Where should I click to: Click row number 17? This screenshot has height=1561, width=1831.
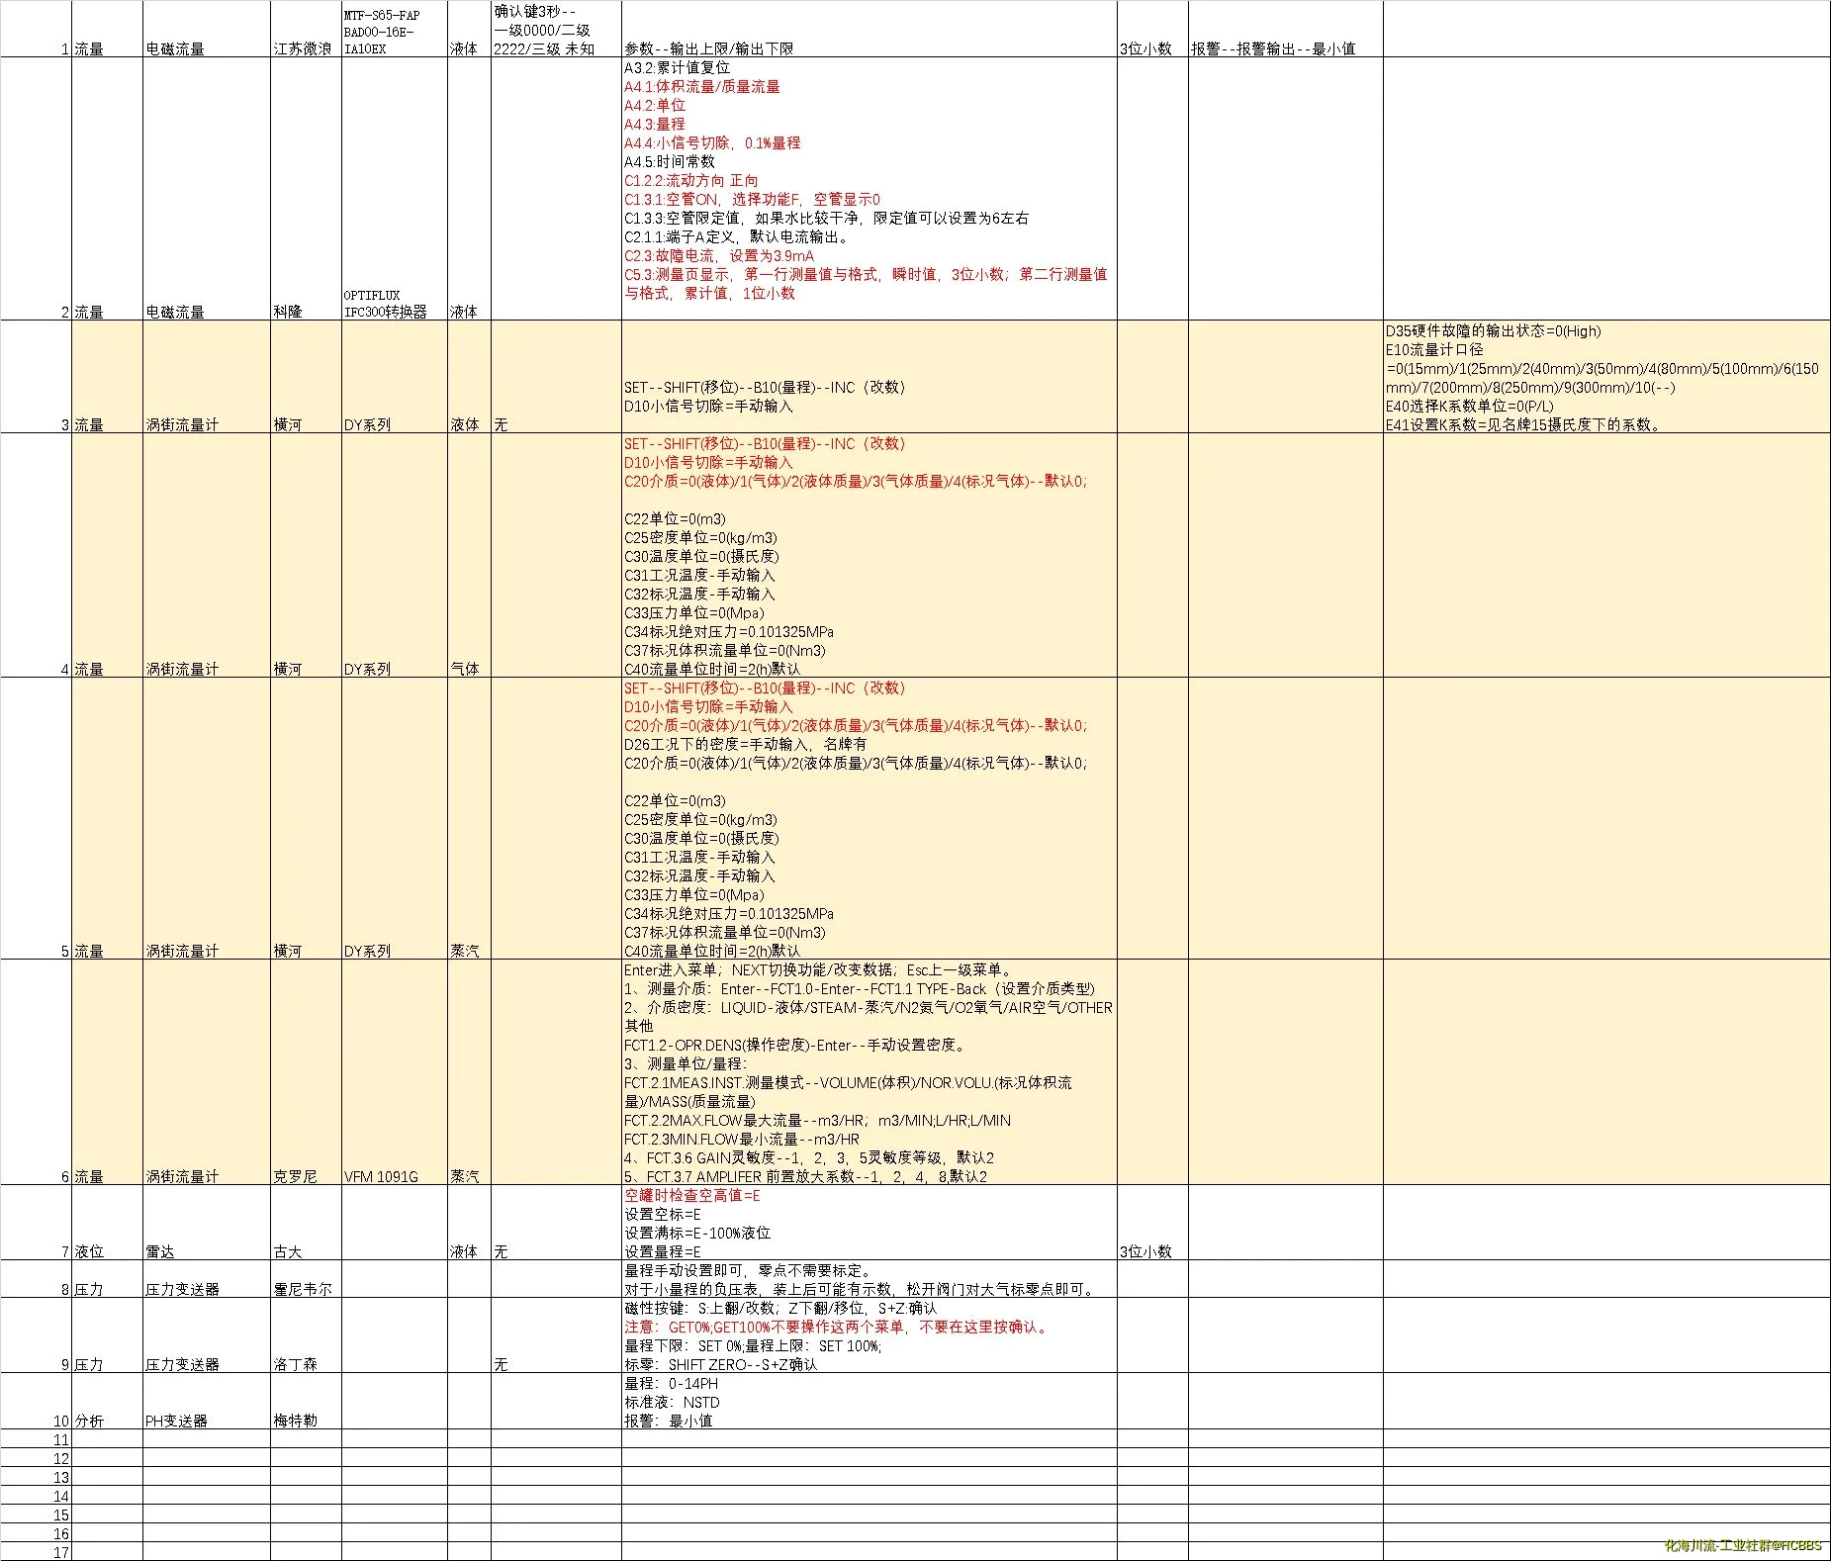(37, 1552)
